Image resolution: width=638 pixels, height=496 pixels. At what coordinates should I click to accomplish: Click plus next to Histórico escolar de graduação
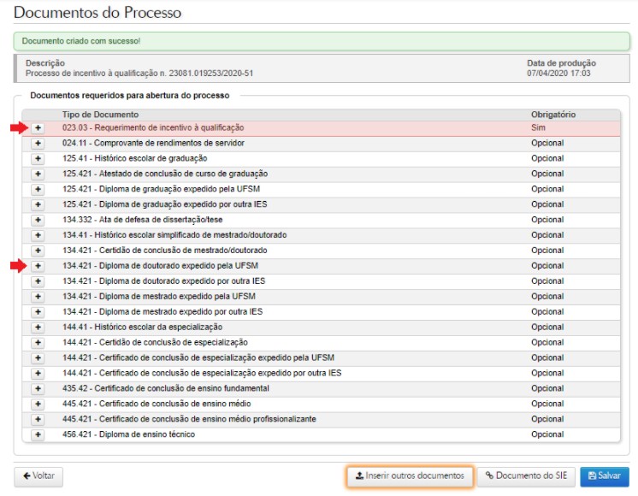point(38,158)
